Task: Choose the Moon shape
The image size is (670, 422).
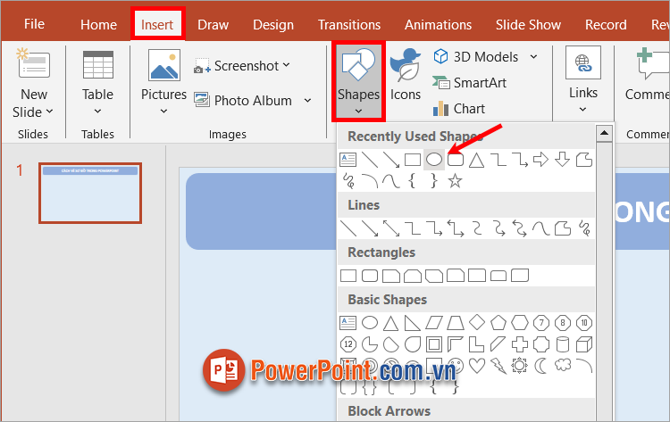Action: coord(541,366)
